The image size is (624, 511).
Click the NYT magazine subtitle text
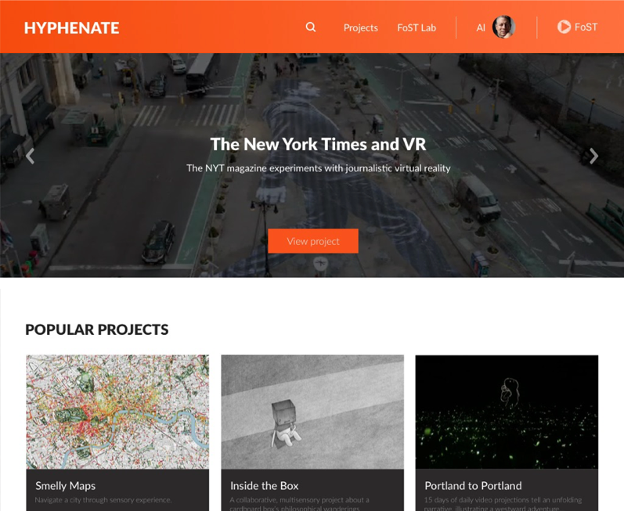pos(319,168)
